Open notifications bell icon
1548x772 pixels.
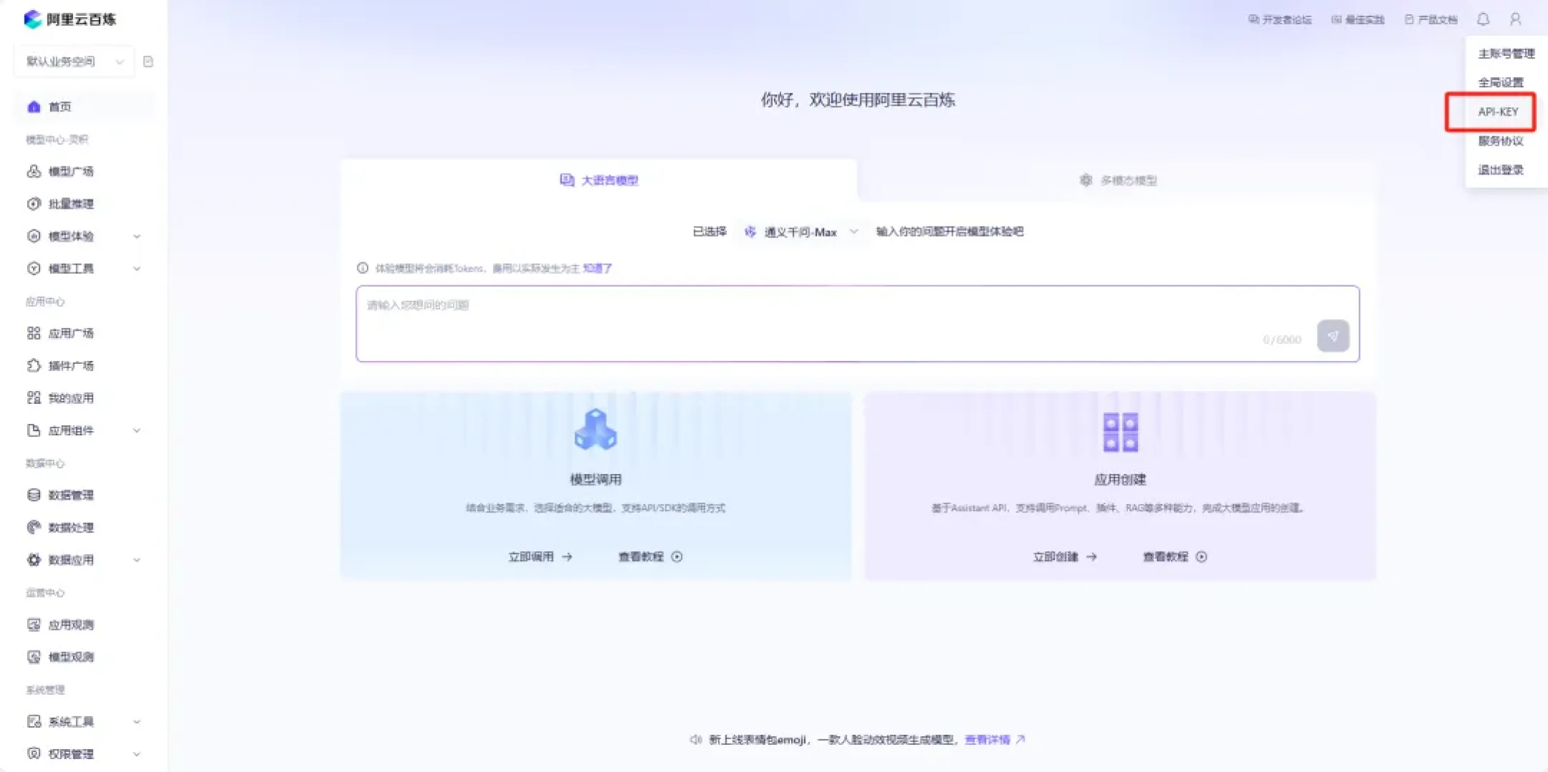[1483, 19]
